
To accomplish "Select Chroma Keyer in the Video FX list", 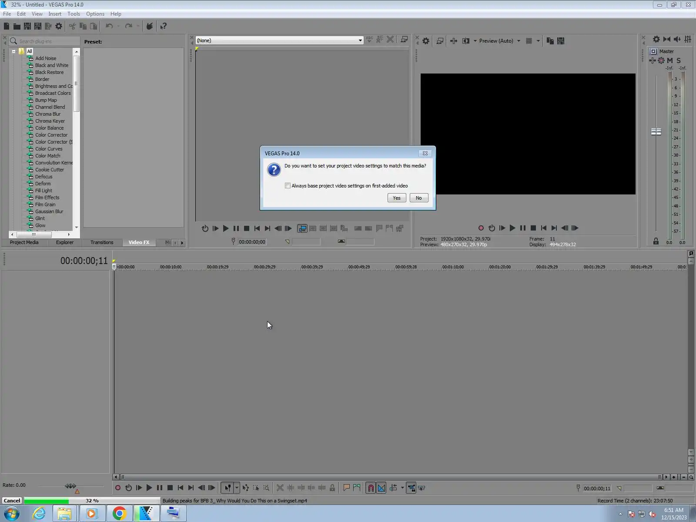I will [x=50, y=121].
